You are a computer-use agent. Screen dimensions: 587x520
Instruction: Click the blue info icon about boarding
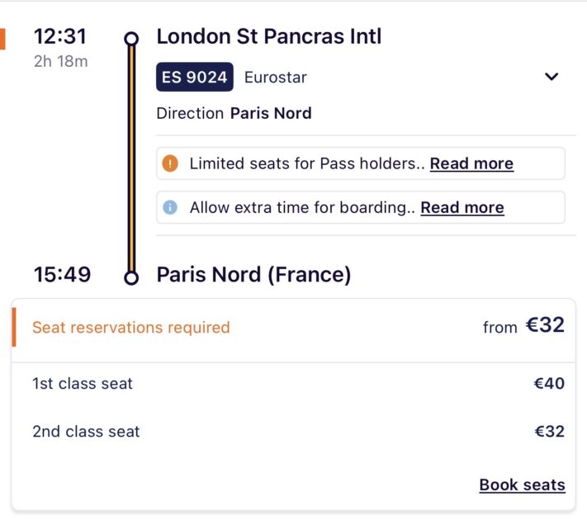click(171, 207)
